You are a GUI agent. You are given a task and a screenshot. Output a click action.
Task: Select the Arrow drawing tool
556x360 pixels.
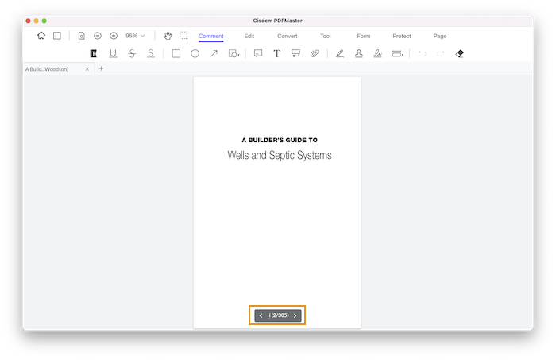(x=214, y=53)
